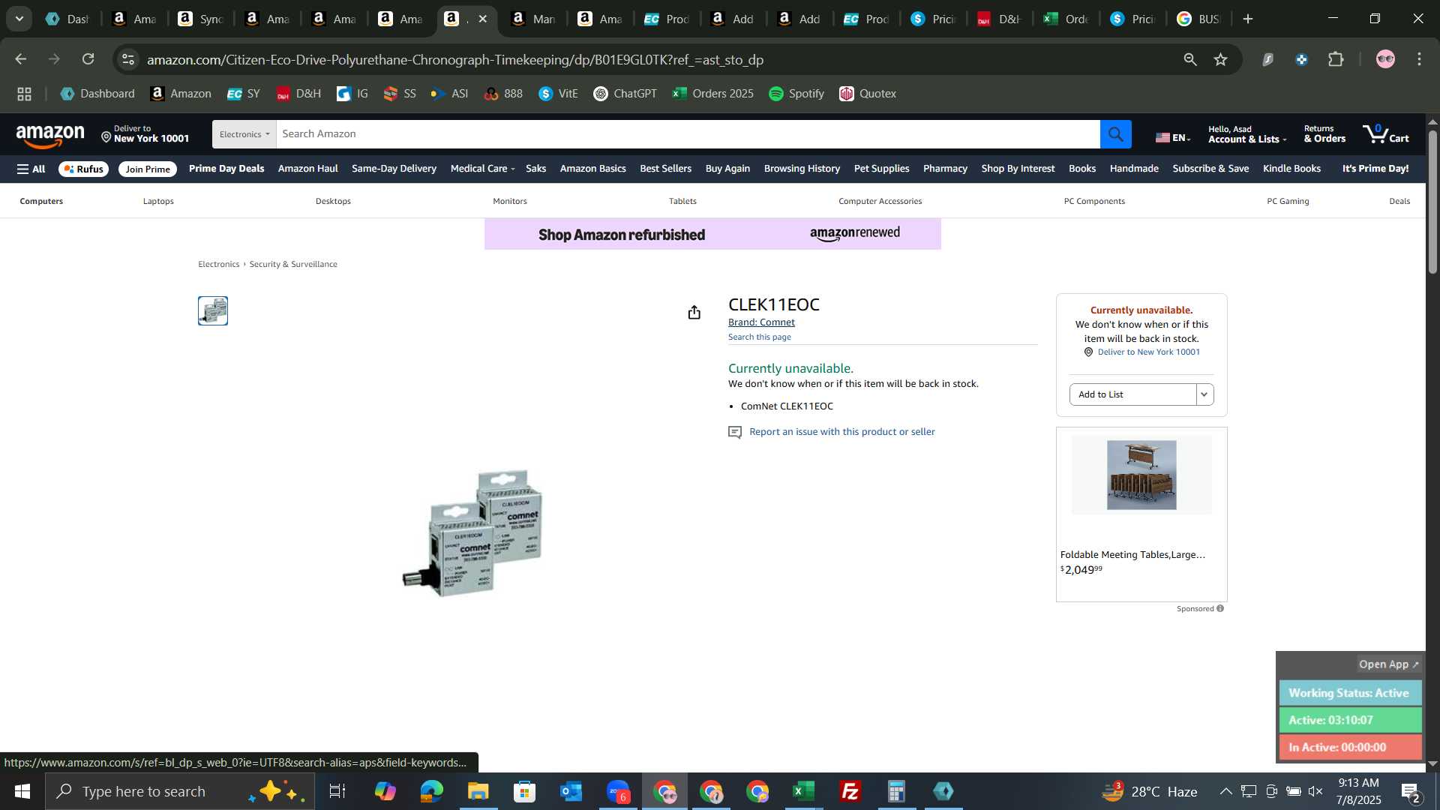Click Report an issue with this product
The height and width of the screenshot is (810, 1440).
pyautogui.click(x=841, y=432)
